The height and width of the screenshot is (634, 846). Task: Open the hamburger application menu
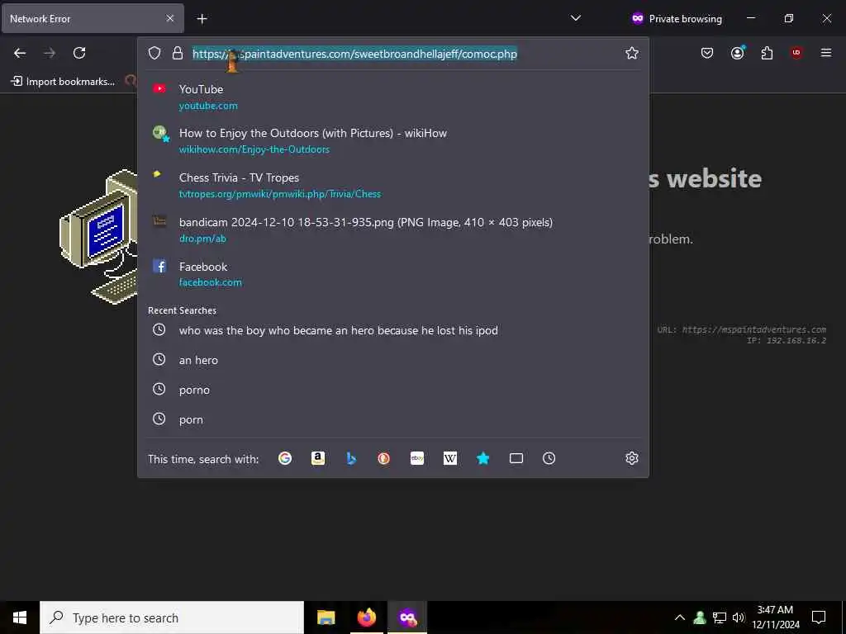[x=826, y=53]
